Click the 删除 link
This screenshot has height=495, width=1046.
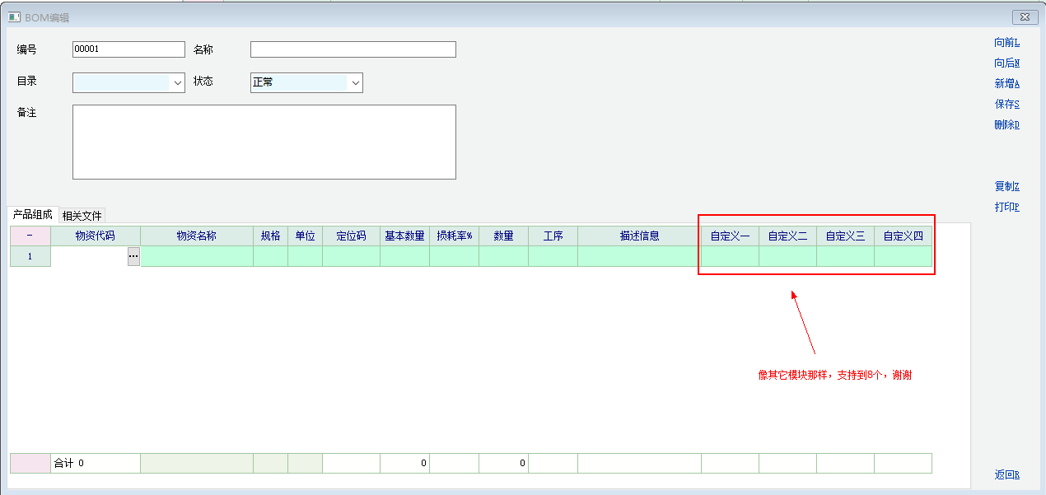(1006, 125)
